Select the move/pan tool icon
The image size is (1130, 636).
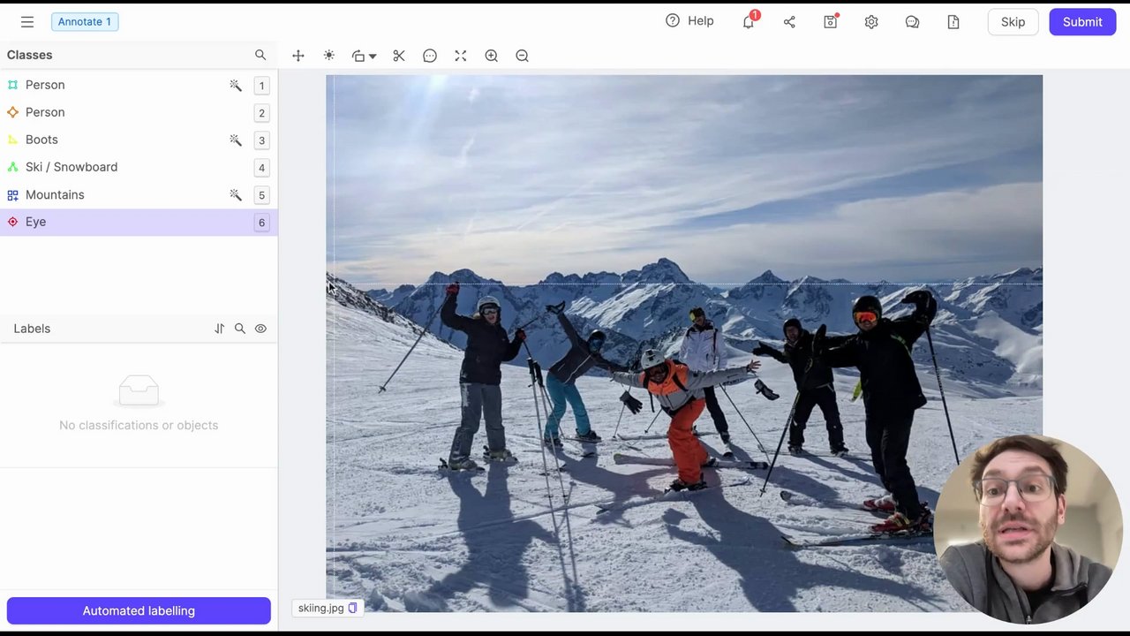point(298,56)
